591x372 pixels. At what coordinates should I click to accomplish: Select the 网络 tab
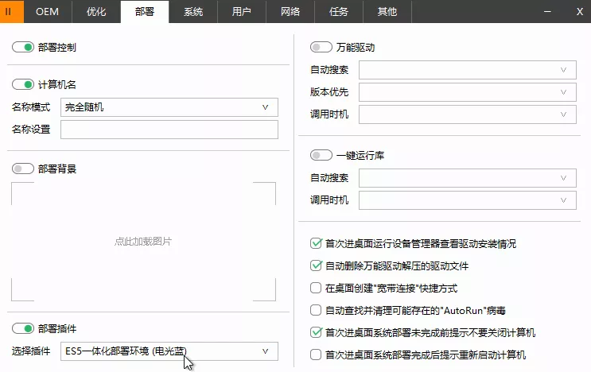[291, 12]
